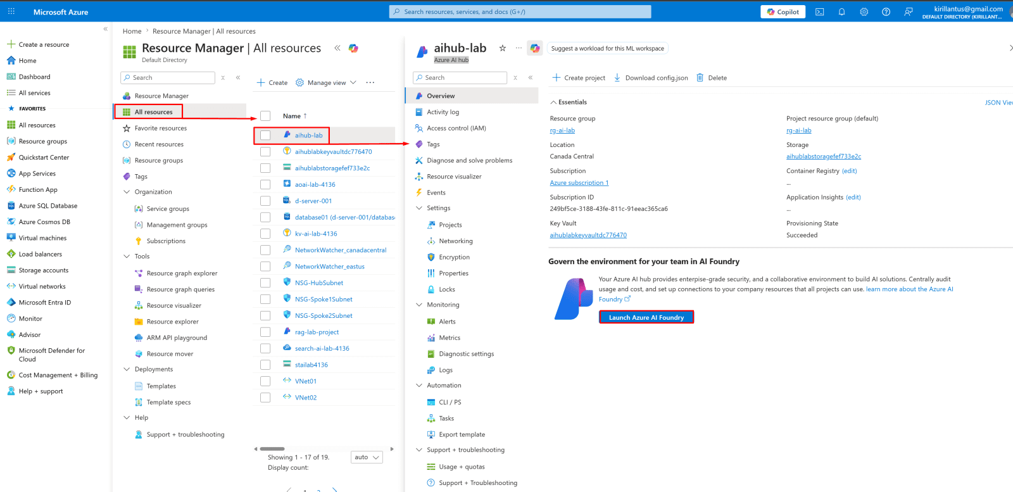Image resolution: width=1013 pixels, height=492 pixels.
Task: Check the d-server-001 row checkbox
Action: pos(265,201)
